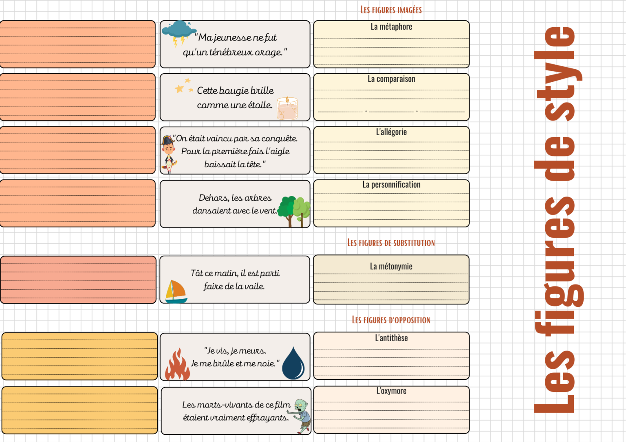
Task: Select the sailboat icon
Action: 176,291
